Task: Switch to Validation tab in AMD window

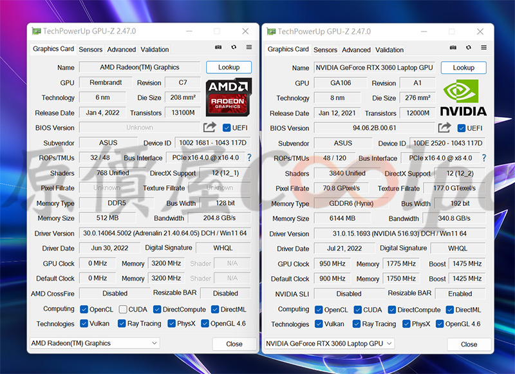Action: point(154,50)
